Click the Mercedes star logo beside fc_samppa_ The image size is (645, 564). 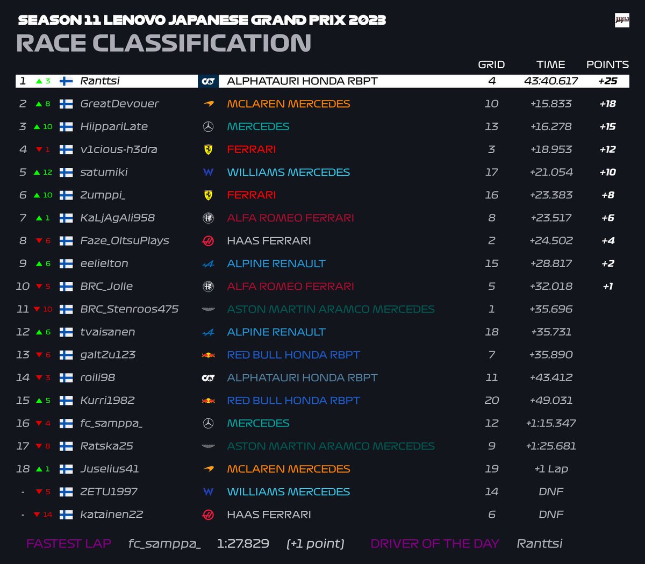coord(208,424)
